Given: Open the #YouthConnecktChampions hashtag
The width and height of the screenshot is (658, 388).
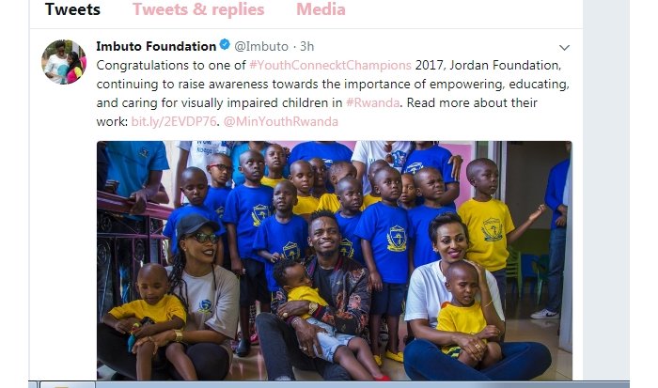Looking at the screenshot, I should click(x=330, y=65).
